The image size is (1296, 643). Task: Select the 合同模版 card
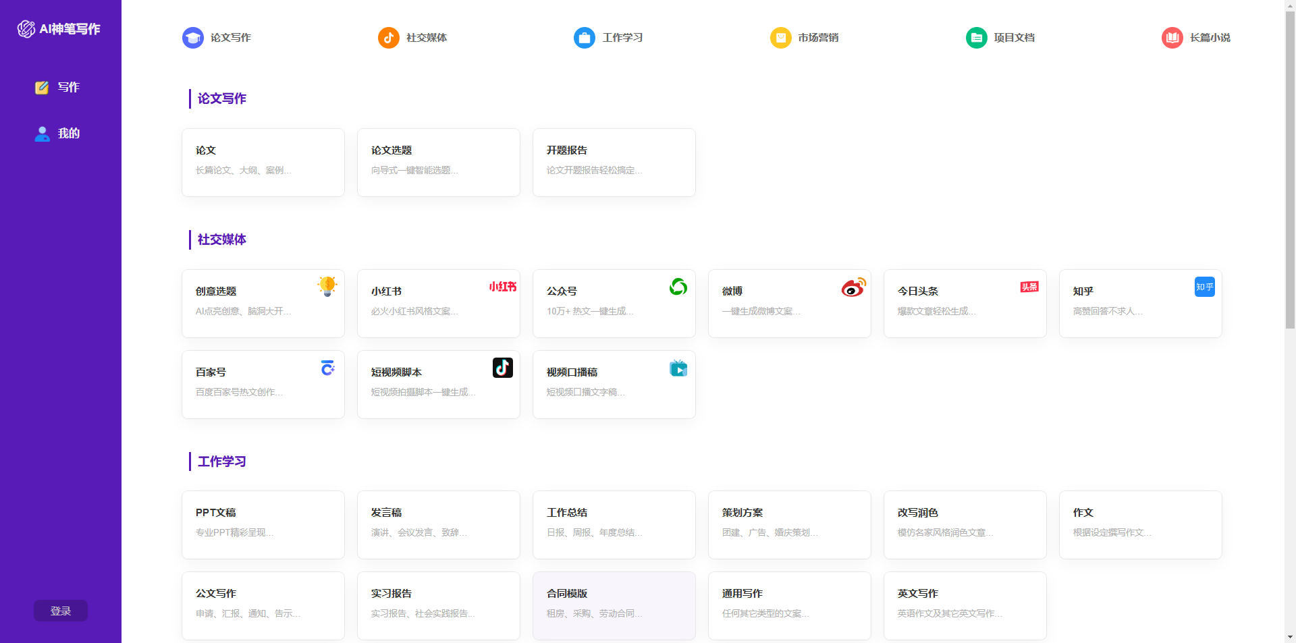pos(614,606)
